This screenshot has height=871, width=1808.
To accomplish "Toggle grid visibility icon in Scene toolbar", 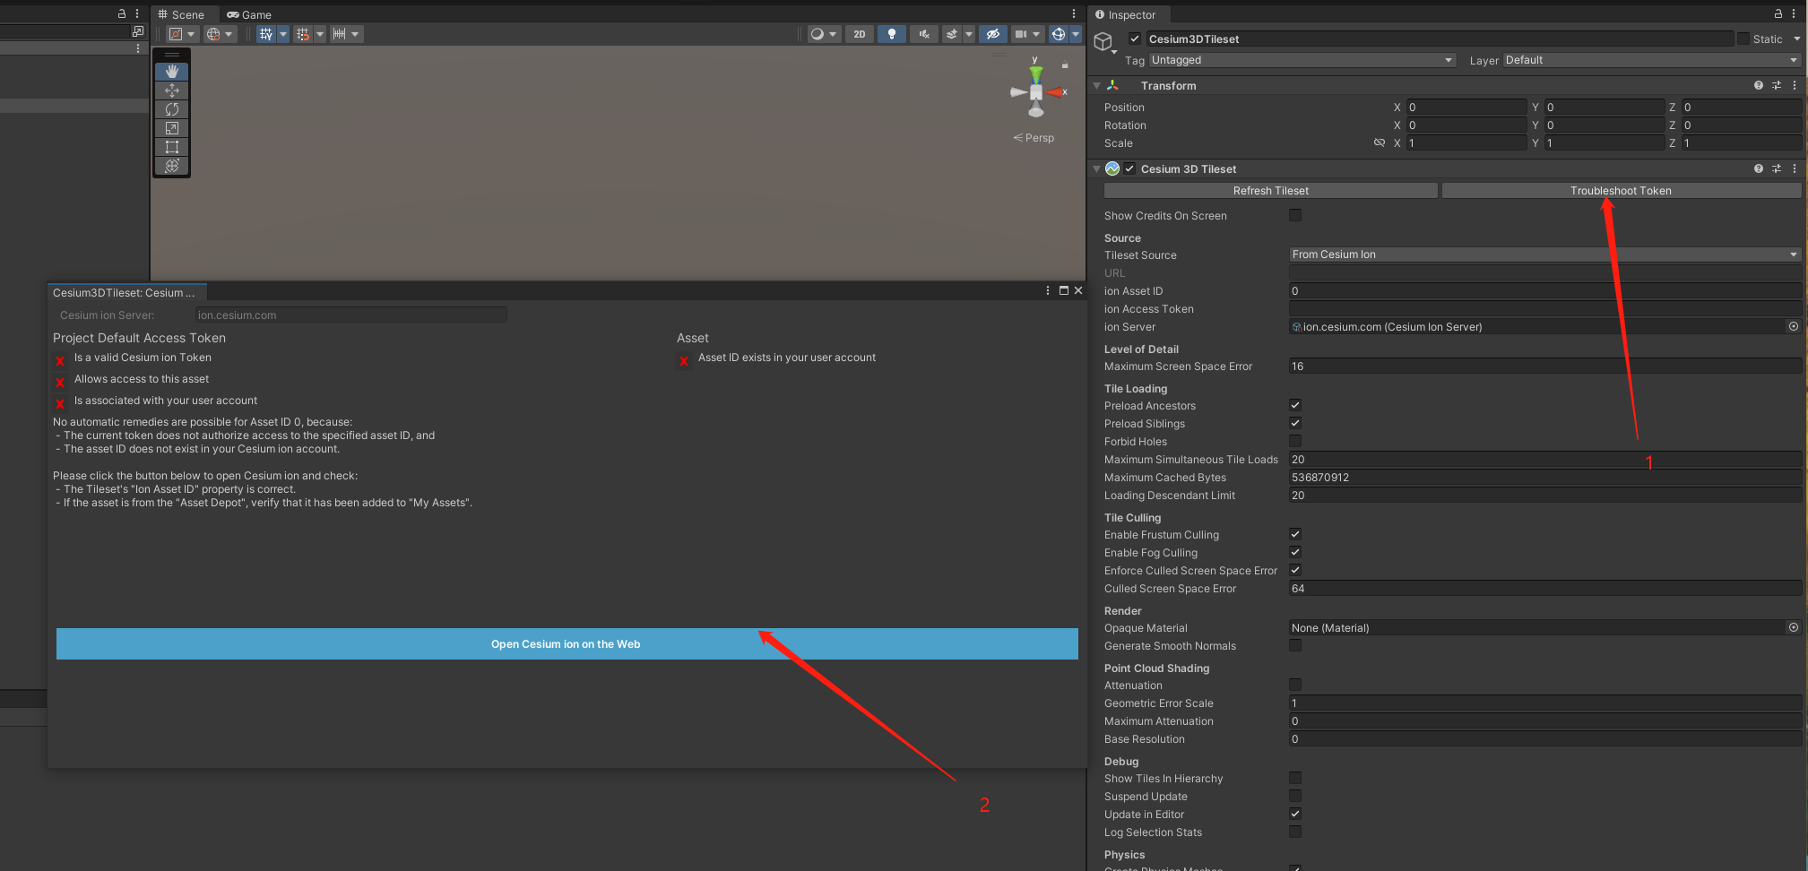I will (x=266, y=34).
